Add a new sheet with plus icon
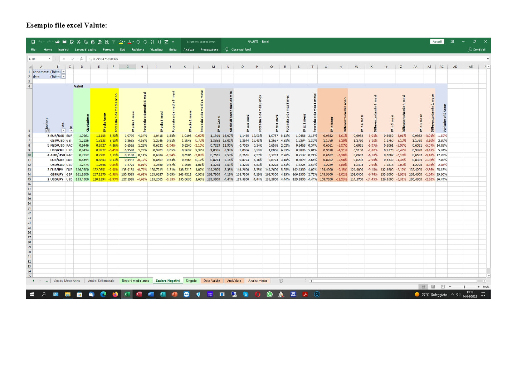Viewport: 517px width, 365px height. click(281, 281)
